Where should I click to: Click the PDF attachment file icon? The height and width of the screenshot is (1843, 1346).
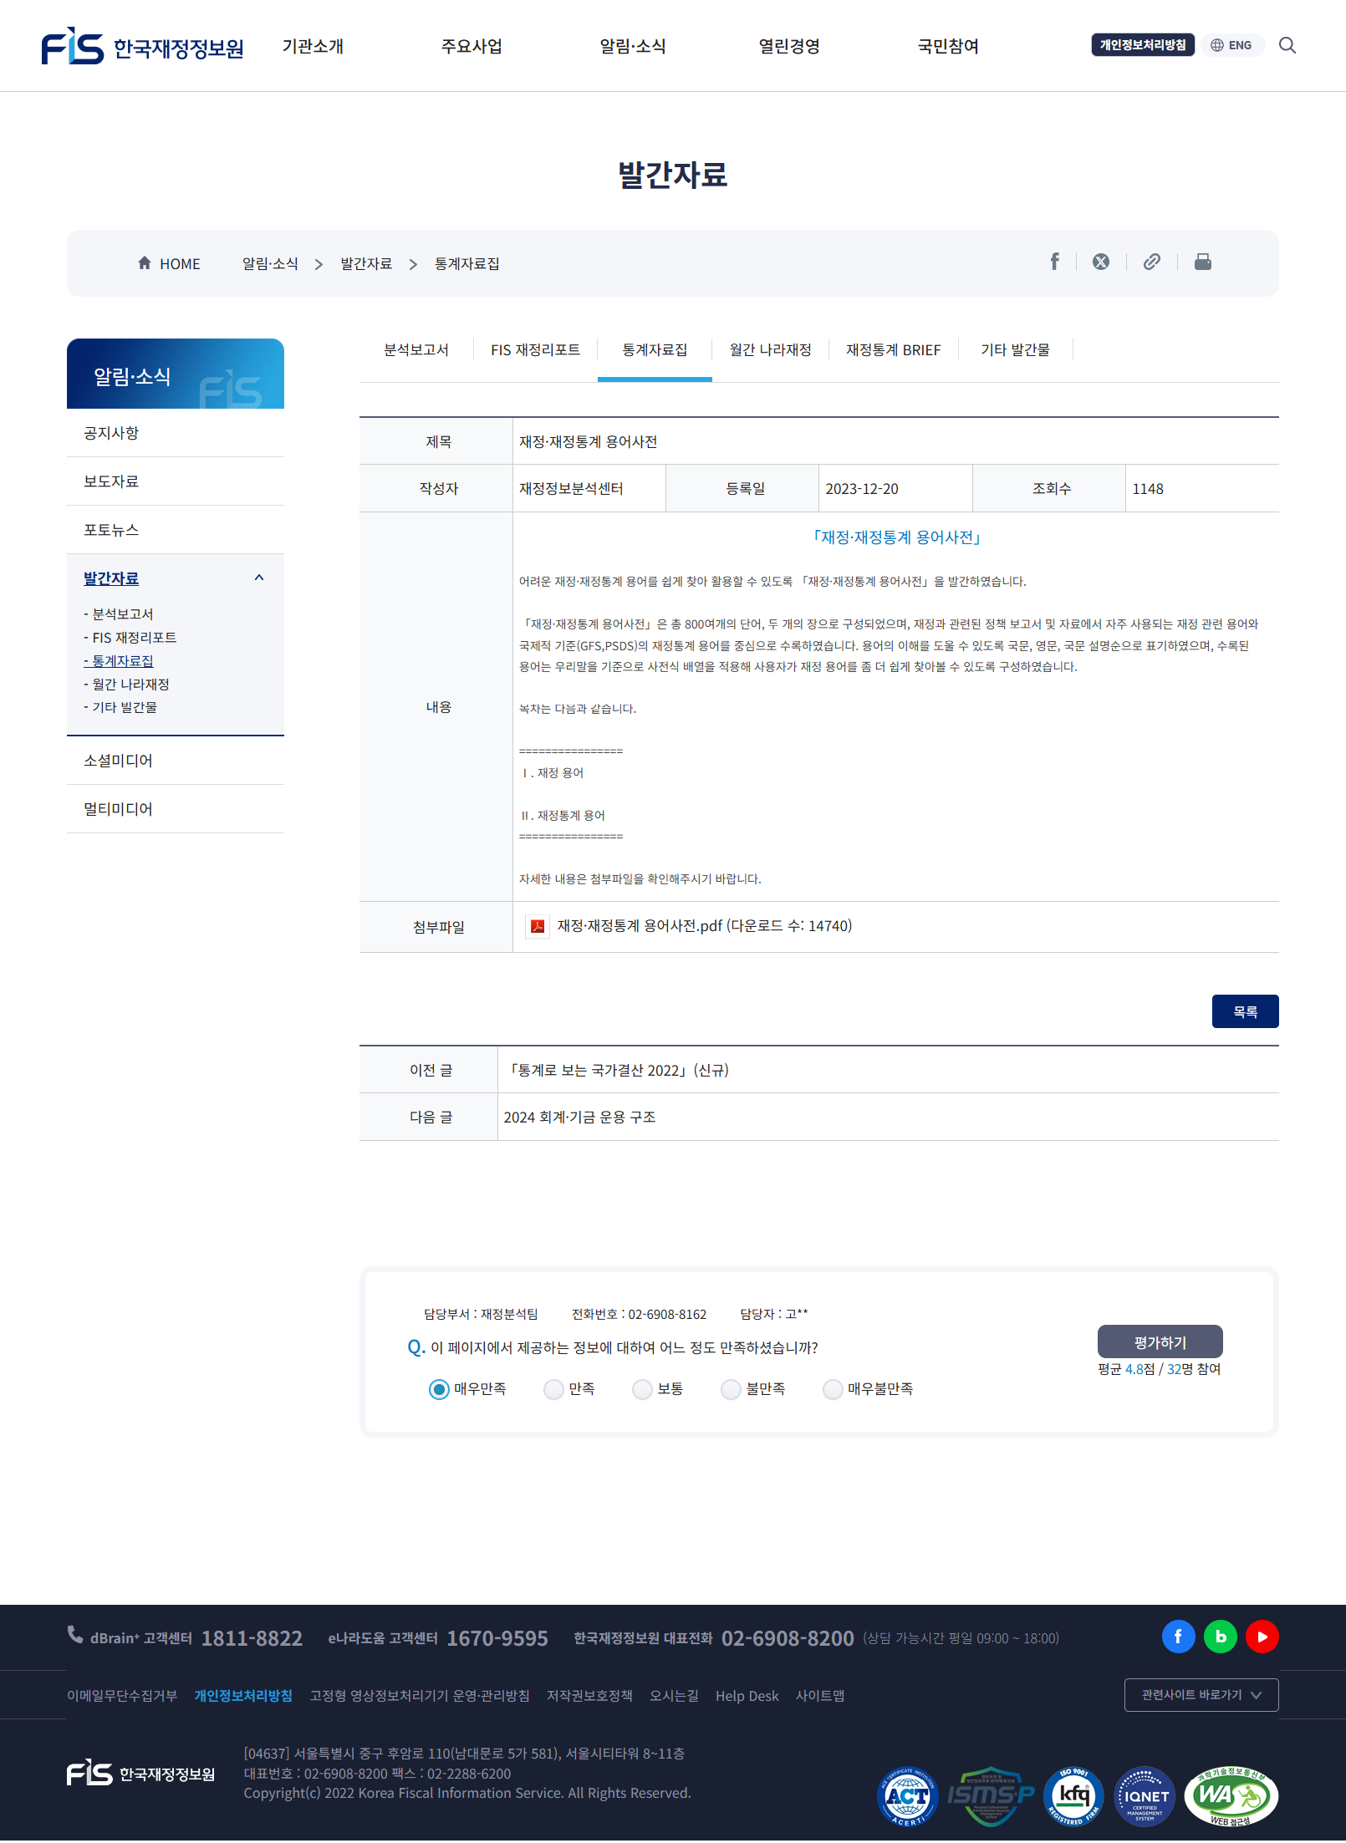(x=538, y=926)
